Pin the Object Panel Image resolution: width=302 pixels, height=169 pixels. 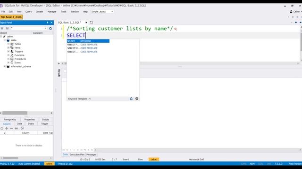click(x=47, y=23)
